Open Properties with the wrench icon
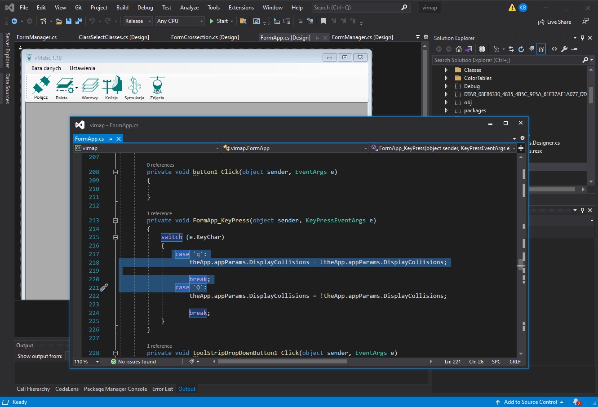This screenshot has width=598, height=407. click(564, 49)
